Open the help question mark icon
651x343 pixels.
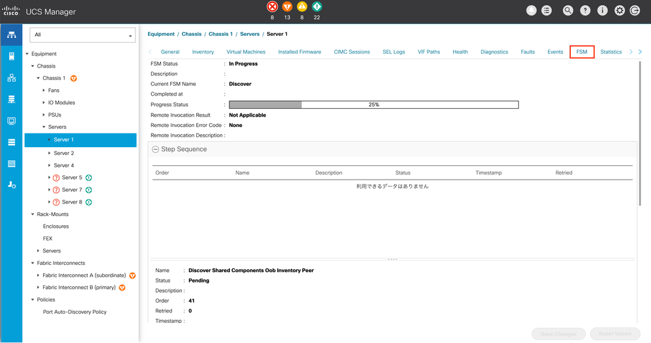[x=585, y=11]
